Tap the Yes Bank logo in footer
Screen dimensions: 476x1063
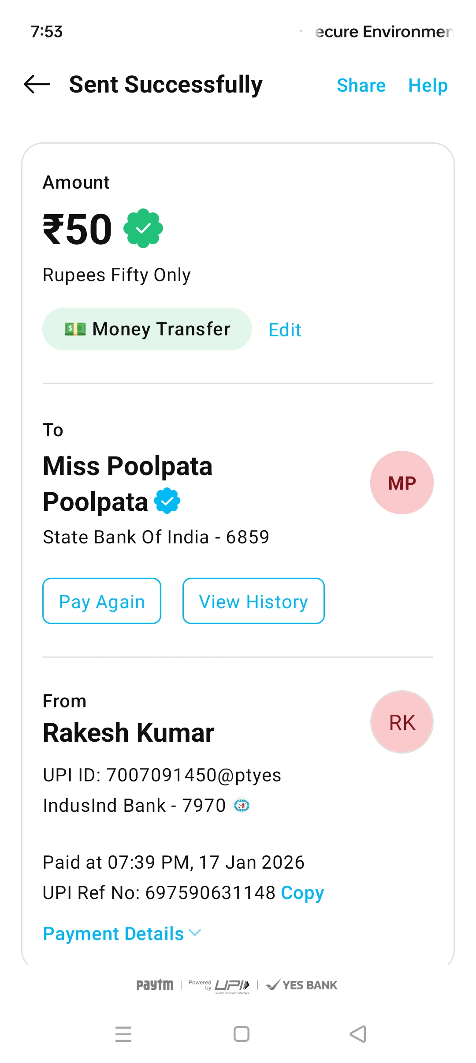tap(302, 985)
